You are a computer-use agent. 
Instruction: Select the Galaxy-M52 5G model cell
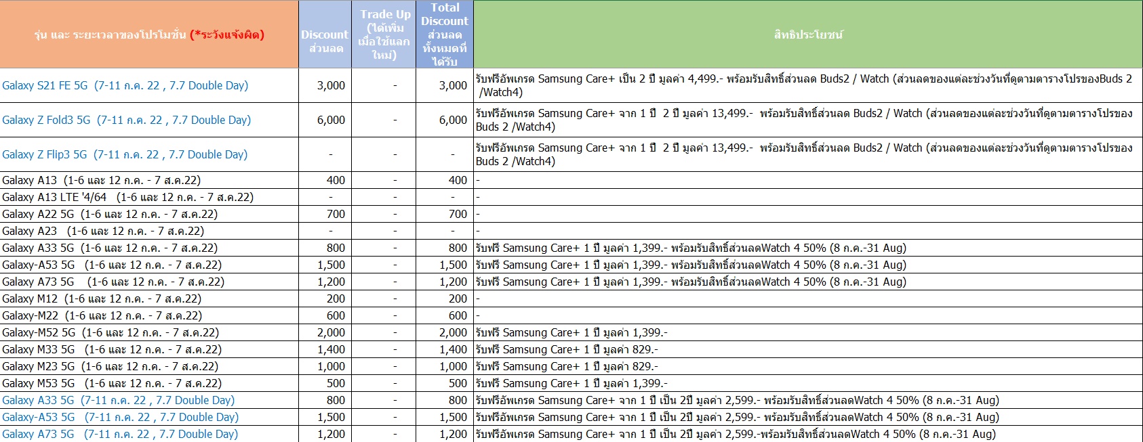click(149, 332)
